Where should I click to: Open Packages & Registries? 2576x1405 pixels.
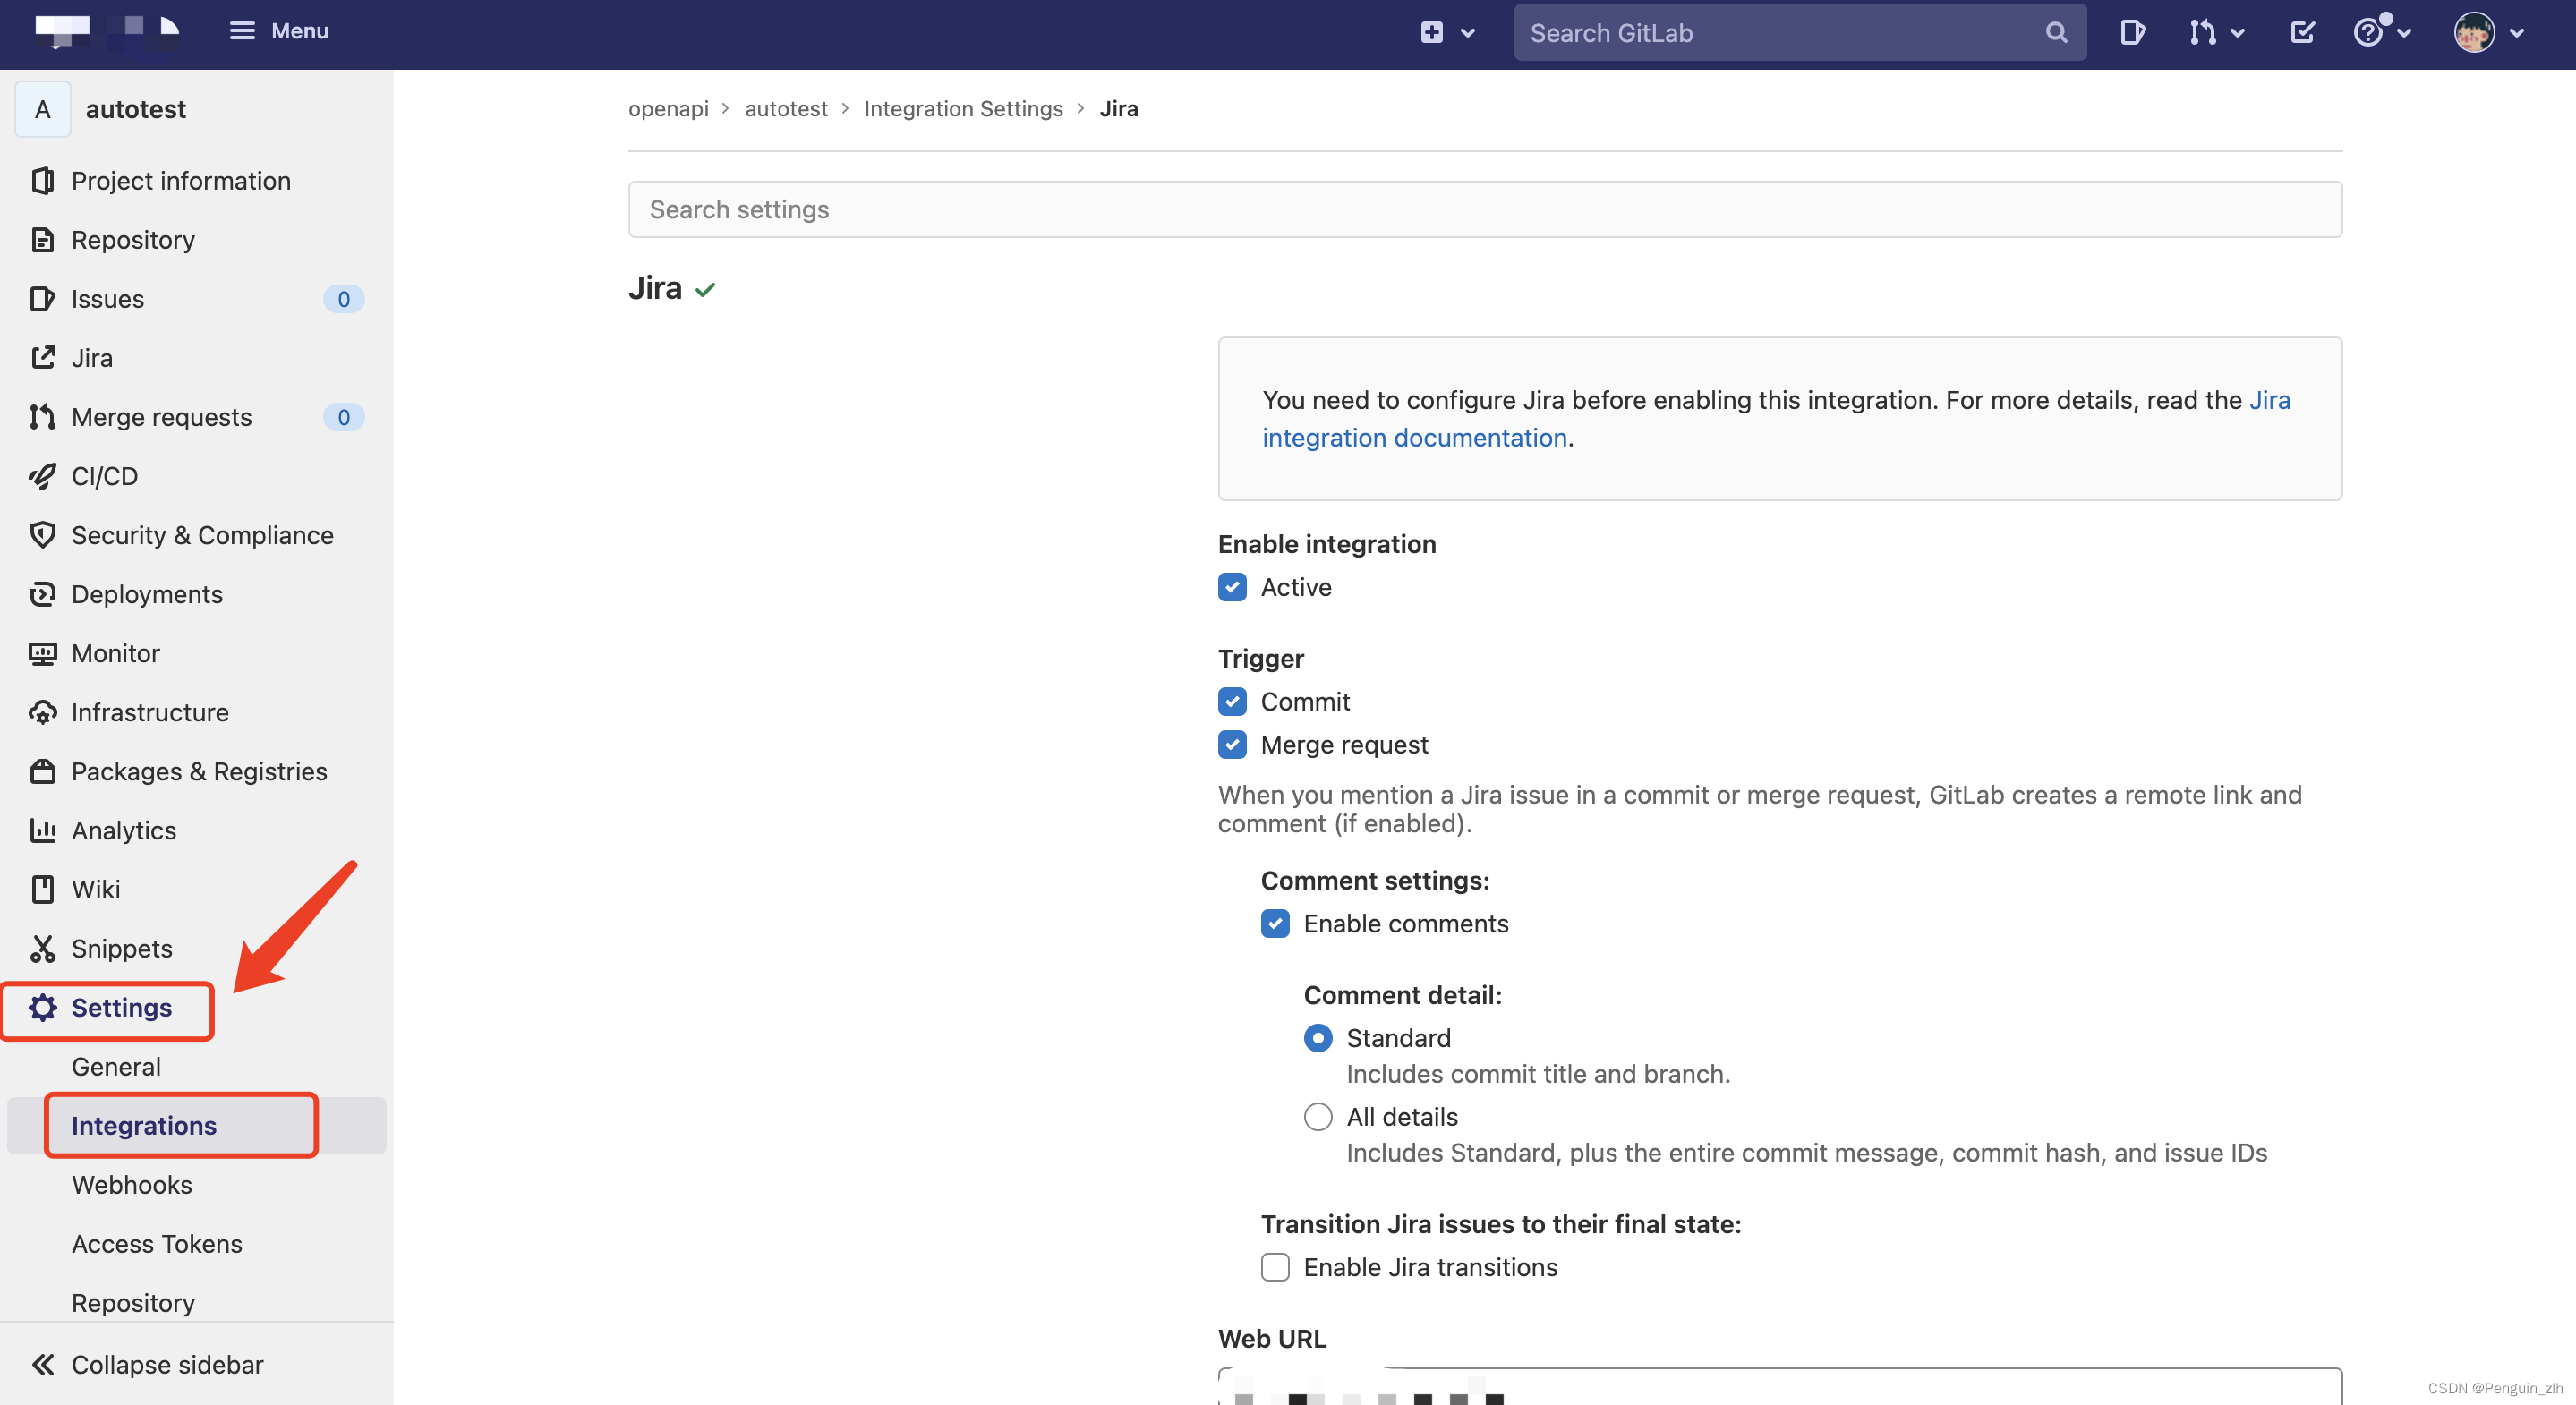click(199, 771)
